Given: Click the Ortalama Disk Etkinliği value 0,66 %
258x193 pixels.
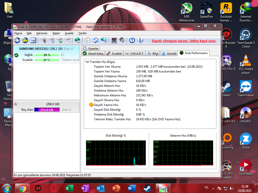Looking at the screenshot, I should coord(140,114).
